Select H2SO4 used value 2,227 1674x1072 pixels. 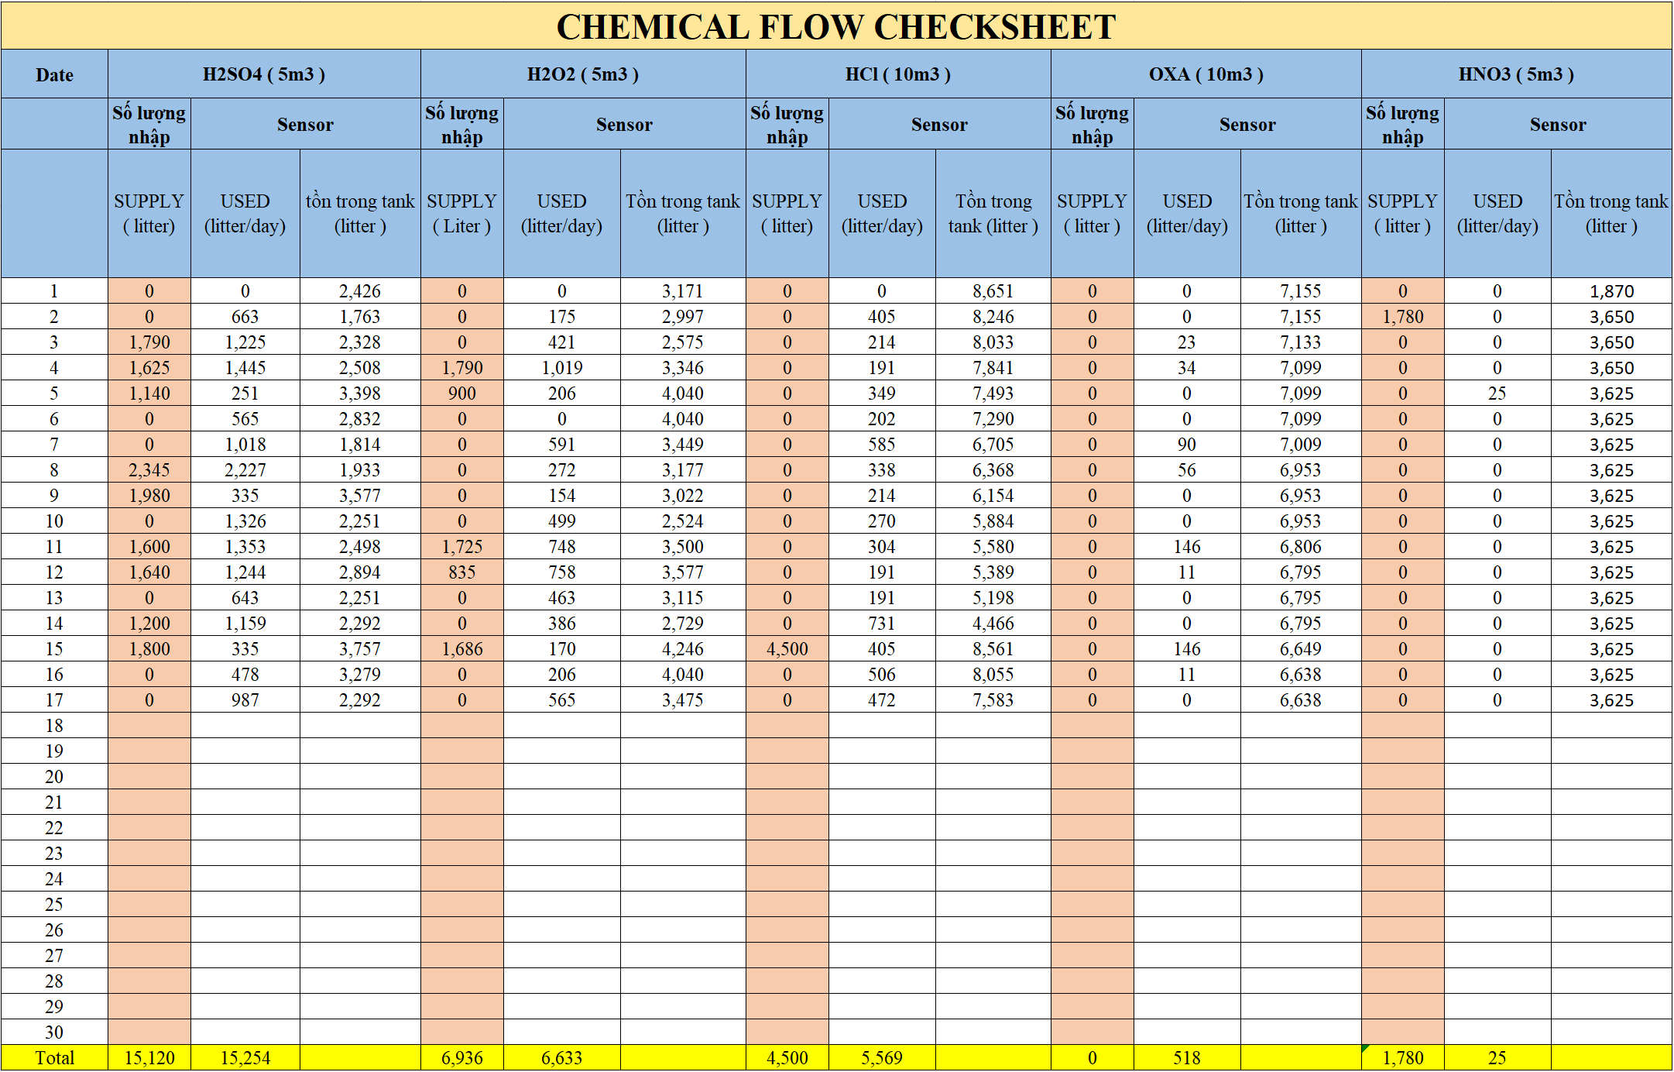pos(245,470)
